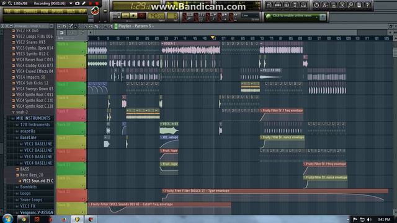The width and height of the screenshot is (397, 223).
Task: Click the flag icon in system tray
Action: click(x=355, y=219)
